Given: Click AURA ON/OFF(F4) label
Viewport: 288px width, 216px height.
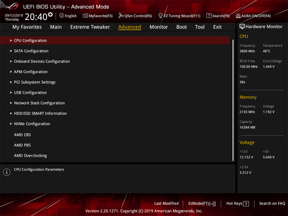Looking at the screenshot, I should point(256,16).
